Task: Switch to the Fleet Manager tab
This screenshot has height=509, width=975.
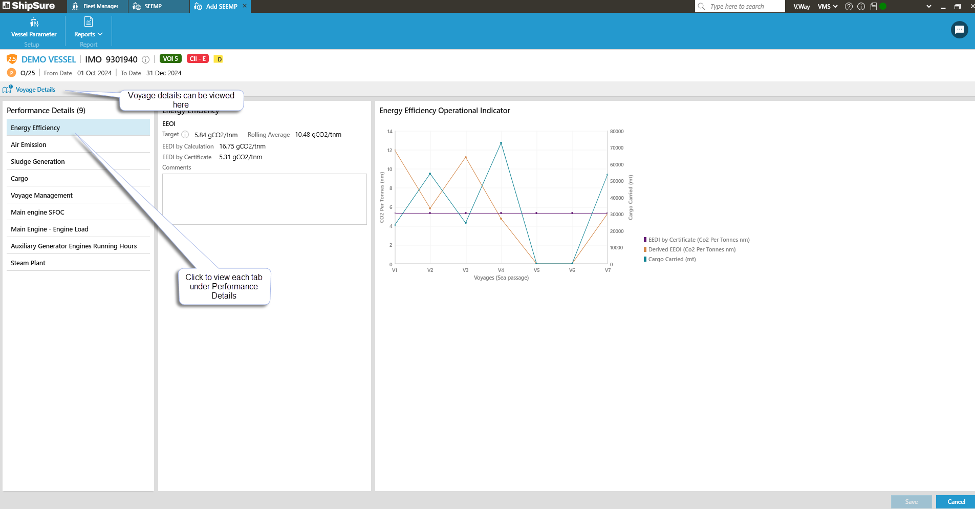Action: pos(97,6)
